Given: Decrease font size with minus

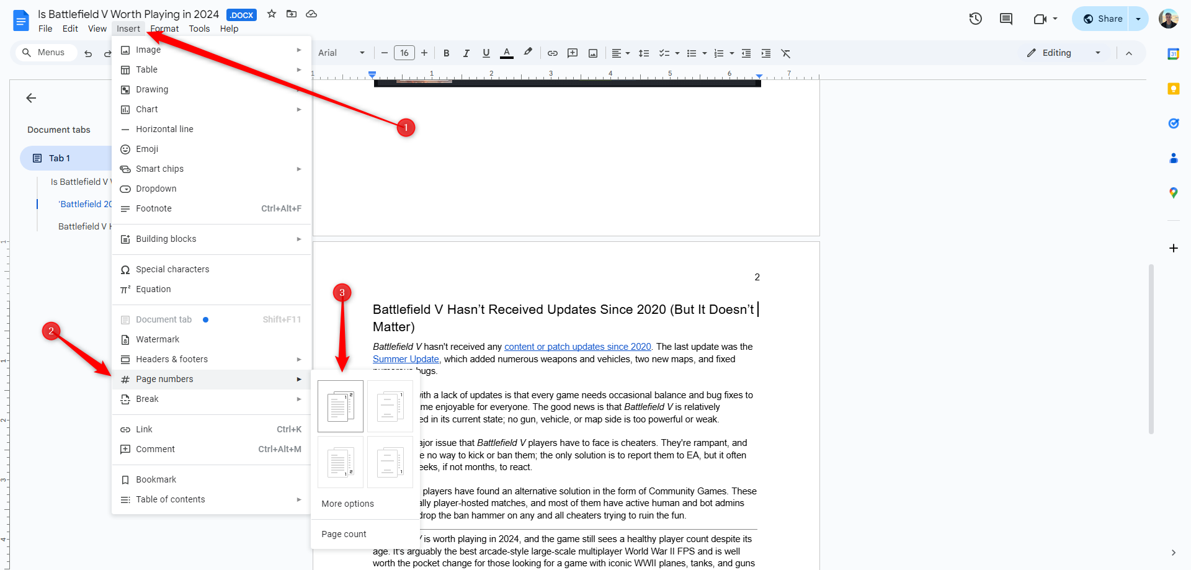Looking at the screenshot, I should pos(385,53).
